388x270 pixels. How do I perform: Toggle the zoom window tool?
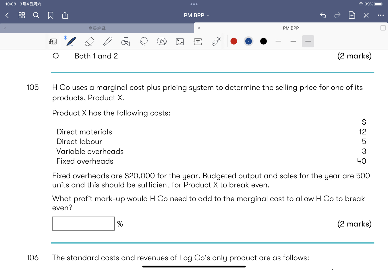tap(53, 41)
